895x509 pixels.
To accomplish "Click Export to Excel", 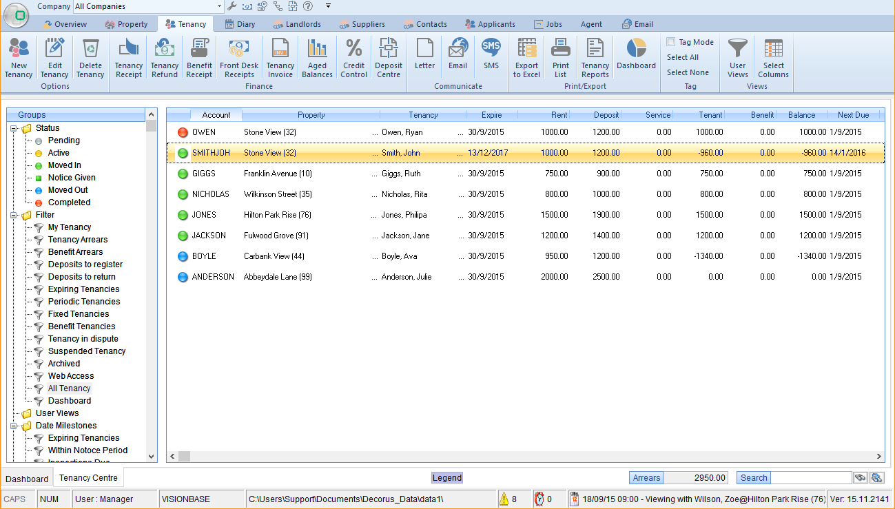I will coord(527,58).
